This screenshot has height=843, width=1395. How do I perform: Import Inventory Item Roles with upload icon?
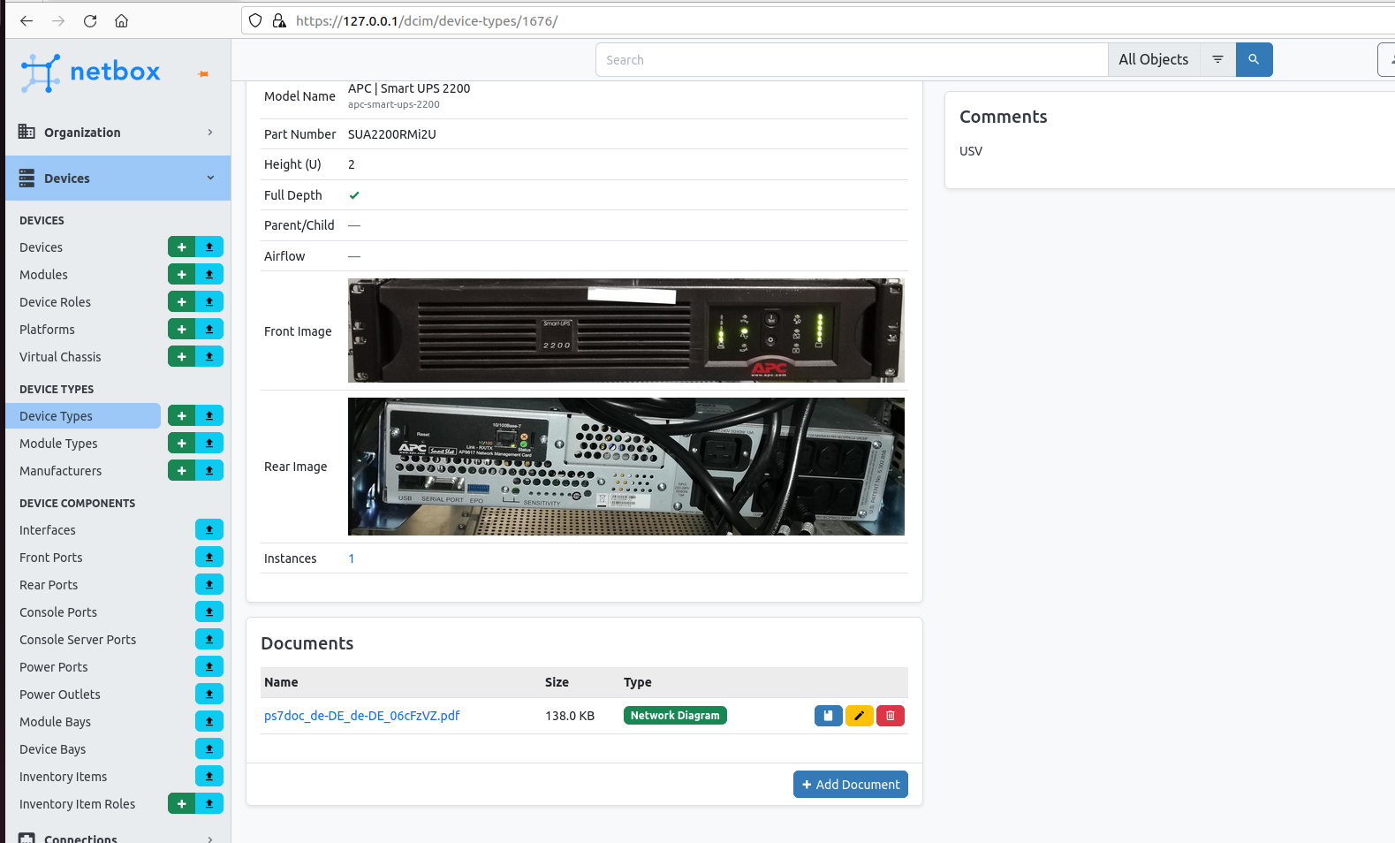(209, 804)
